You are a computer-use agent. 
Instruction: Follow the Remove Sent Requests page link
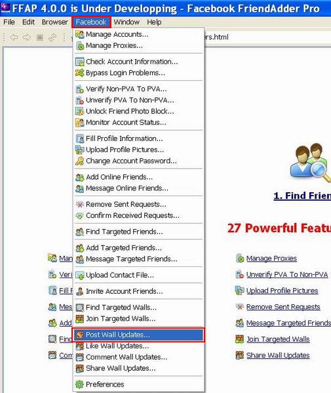(283, 307)
